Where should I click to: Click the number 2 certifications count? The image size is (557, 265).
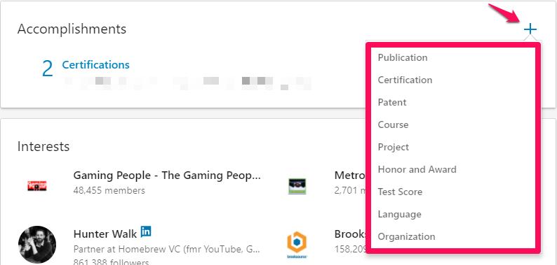(x=48, y=69)
